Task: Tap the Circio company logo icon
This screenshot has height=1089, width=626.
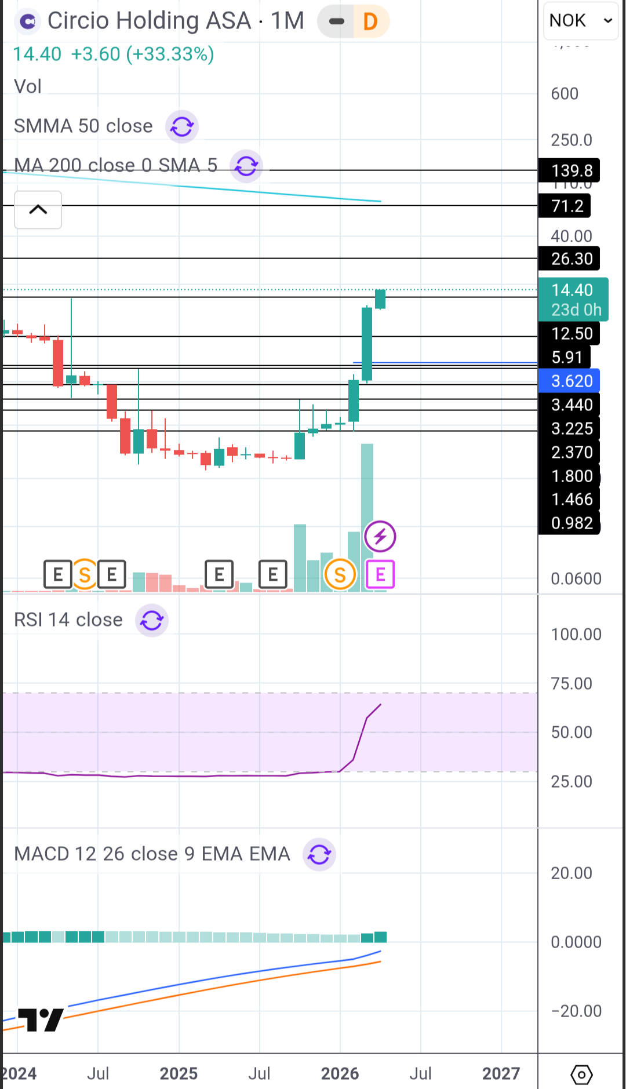Action: (x=28, y=21)
